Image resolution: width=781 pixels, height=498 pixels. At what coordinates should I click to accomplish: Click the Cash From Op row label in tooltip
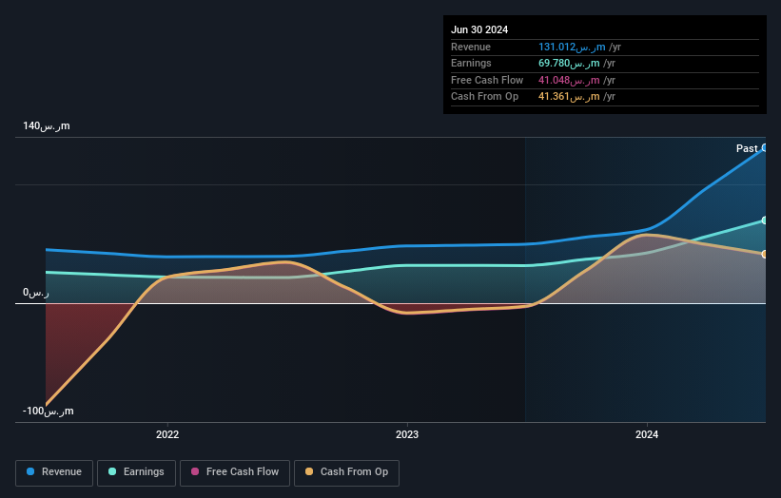(x=484, y=97)
